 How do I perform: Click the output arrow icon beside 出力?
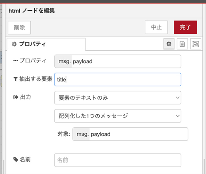(16, 97)
